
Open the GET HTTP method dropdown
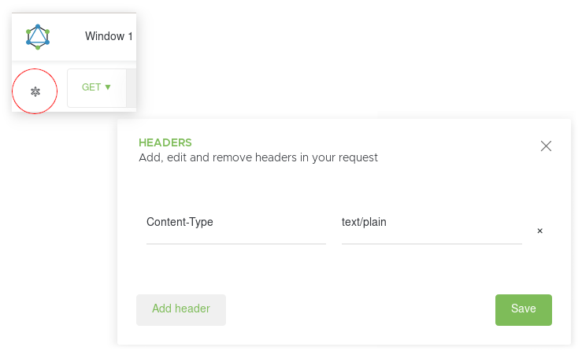point(97,88)
